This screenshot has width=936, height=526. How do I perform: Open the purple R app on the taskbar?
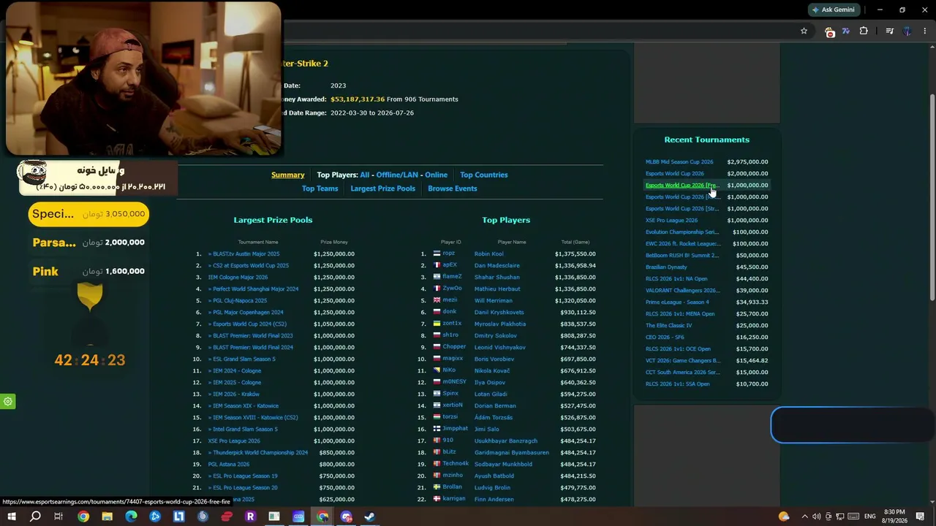coord(250,517)
